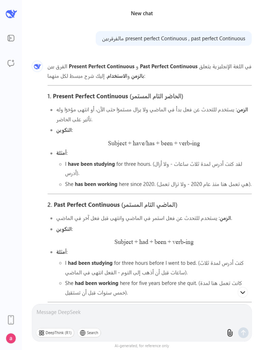Click the 'Subject + have/has + been + verb-ing' formula

pyautogui.click(x=154, y=144)
